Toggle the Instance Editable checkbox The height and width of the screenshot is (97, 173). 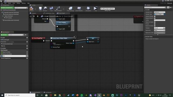[155, 16]
